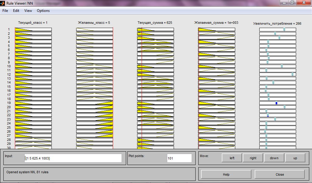312x183 pixels.
Task: Close the window with title bar X
Action: pyautogui.click(x=304, y=3)
